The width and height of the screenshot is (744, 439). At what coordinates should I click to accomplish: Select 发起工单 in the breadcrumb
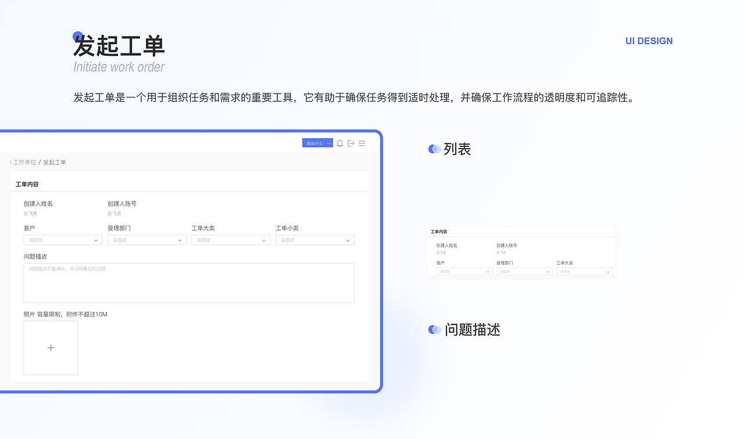tap(54, 162)
